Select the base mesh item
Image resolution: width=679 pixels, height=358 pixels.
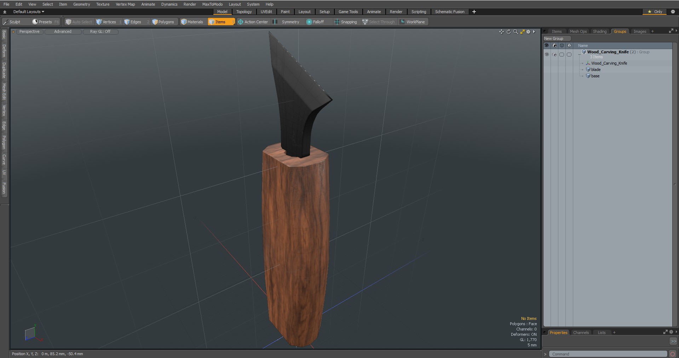pyautogui.click(x=595, y=76)
